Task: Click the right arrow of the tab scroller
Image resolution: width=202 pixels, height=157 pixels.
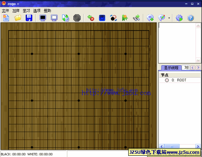Action: pyautogui.click(x=198, y=68)
